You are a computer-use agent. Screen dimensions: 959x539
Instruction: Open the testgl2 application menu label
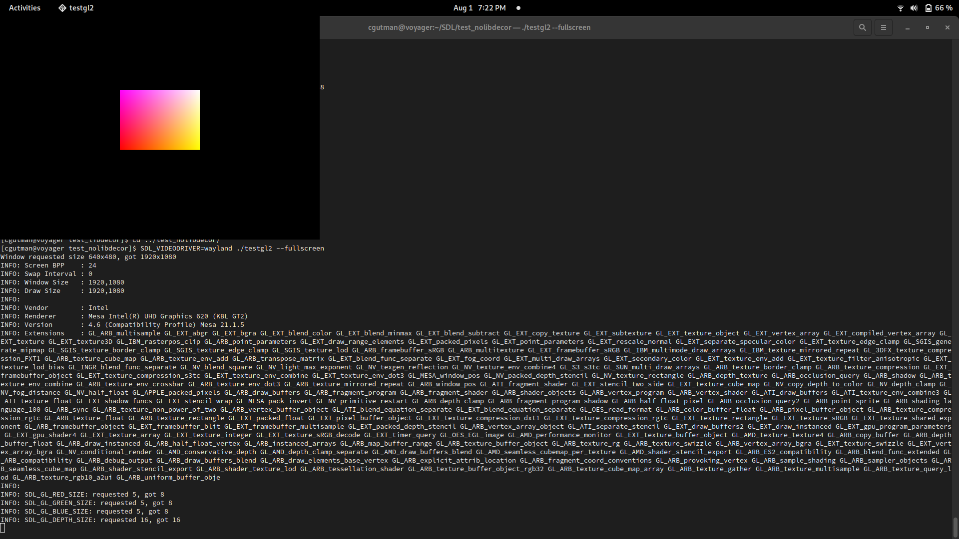(x=81, y=8)
